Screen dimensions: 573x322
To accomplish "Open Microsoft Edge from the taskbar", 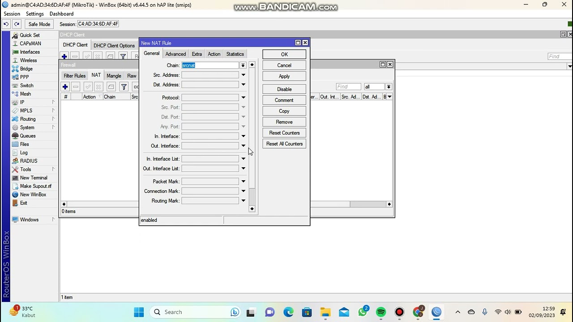I will coord(288,312).
